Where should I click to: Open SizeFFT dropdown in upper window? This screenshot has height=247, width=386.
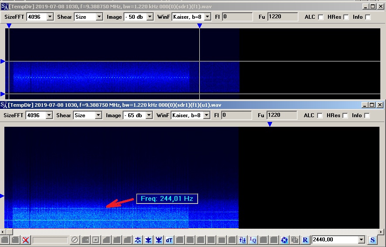50,17
